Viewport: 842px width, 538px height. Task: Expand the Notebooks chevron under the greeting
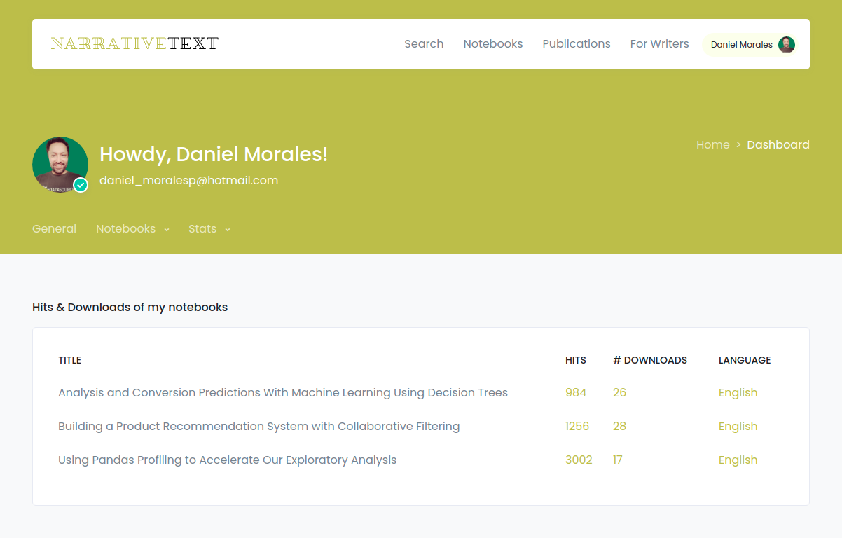click(x=166, y=230)
